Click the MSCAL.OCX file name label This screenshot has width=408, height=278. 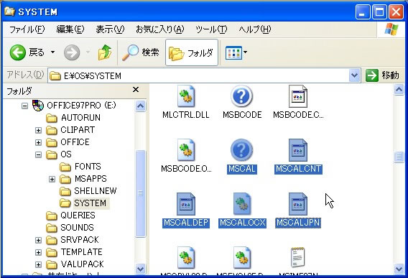242,223
